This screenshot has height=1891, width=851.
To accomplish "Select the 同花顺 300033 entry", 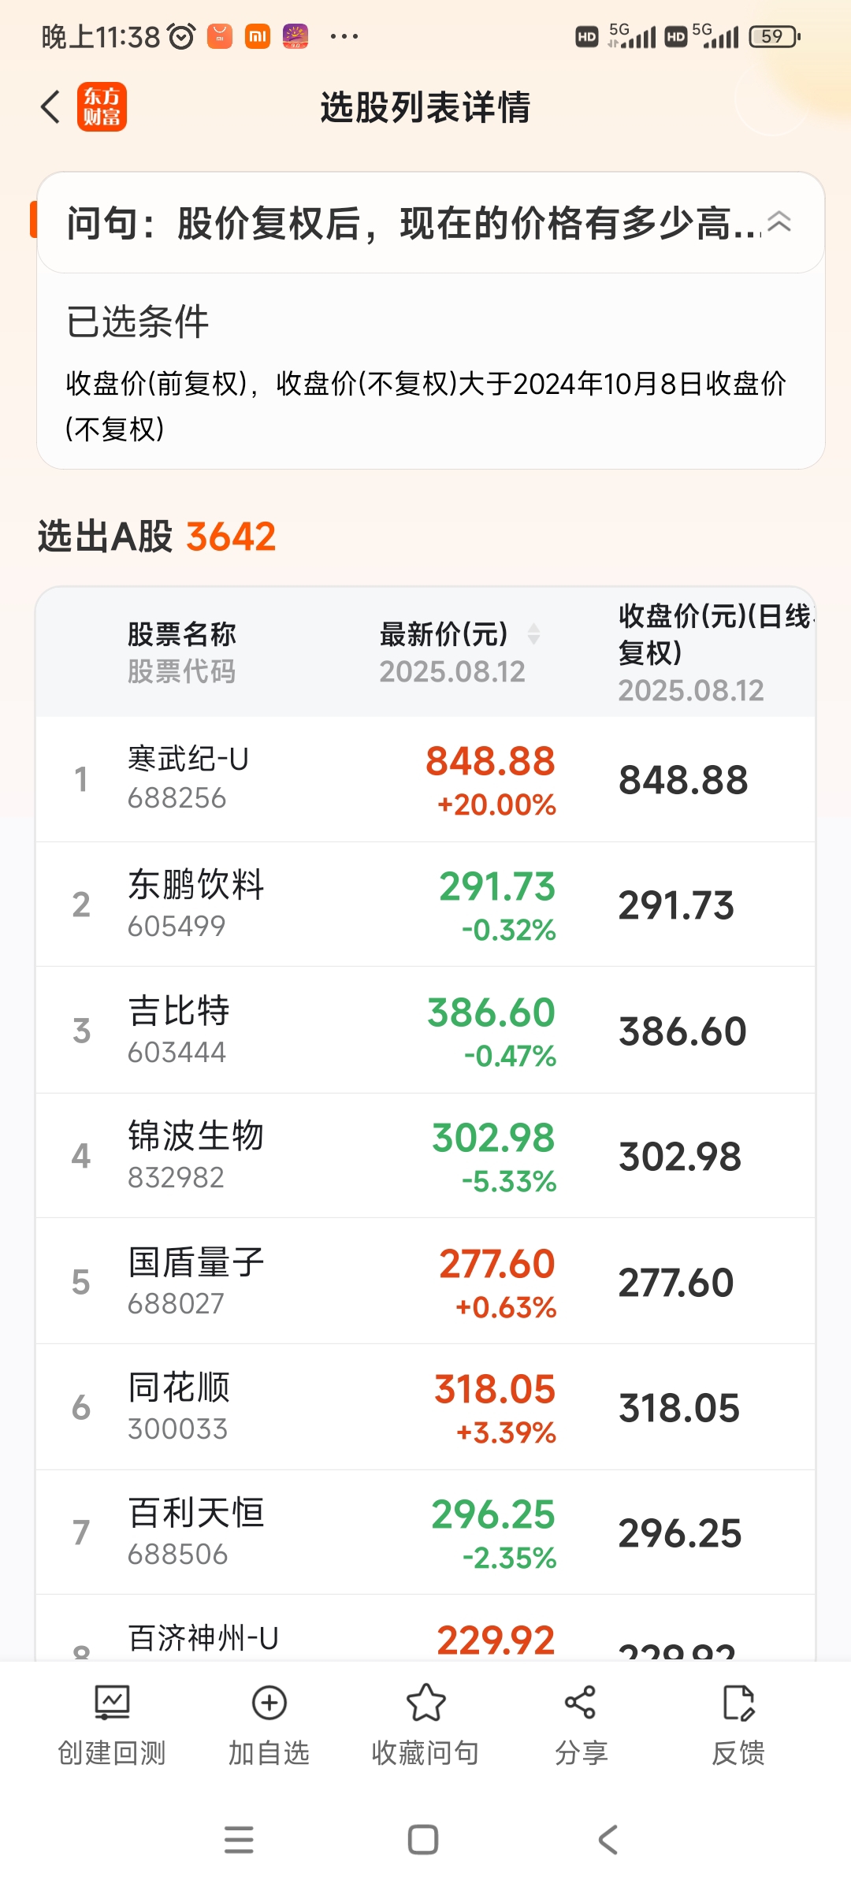I will 425,1407.
